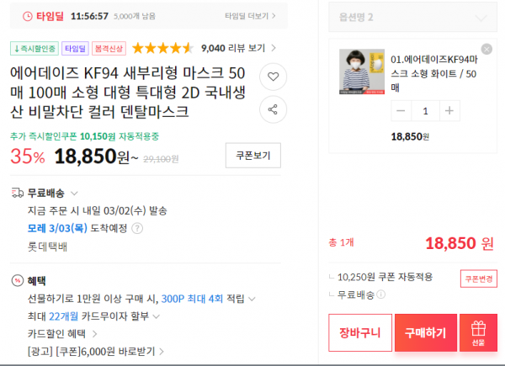
Task: Add product to wishlist with heart icon
Action: click(273, 77)
